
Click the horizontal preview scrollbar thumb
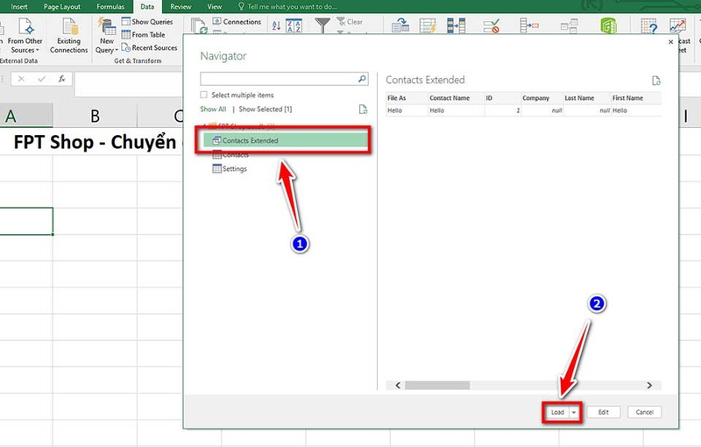click(437, 385)
